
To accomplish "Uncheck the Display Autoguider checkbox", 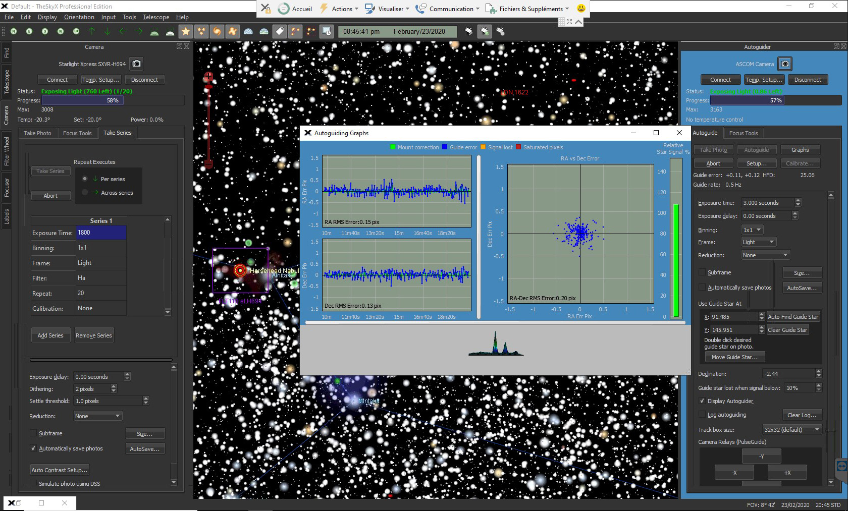I will [702, 401].
